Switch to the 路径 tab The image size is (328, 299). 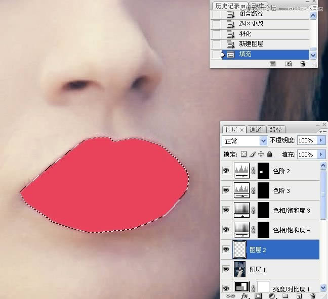(x=275, y=129)
